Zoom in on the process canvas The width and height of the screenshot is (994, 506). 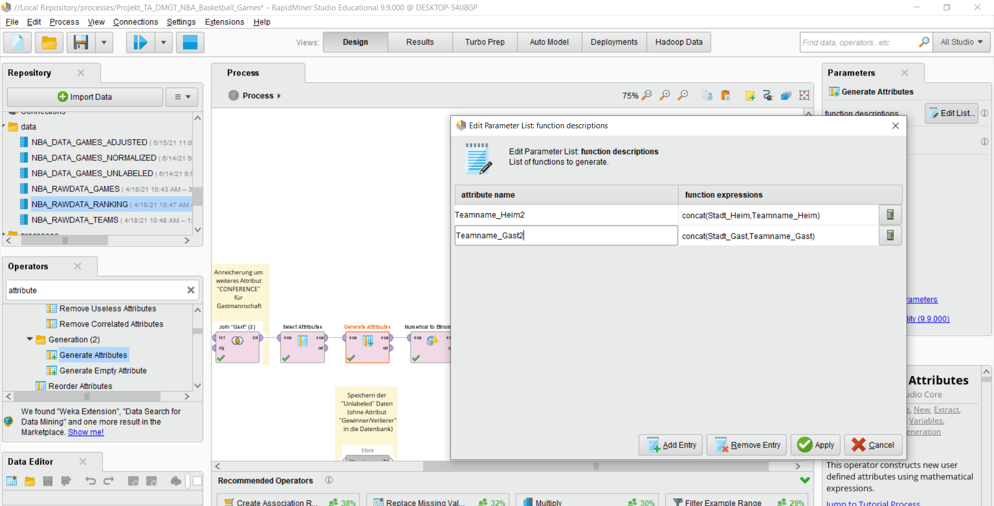coord(665,95)
